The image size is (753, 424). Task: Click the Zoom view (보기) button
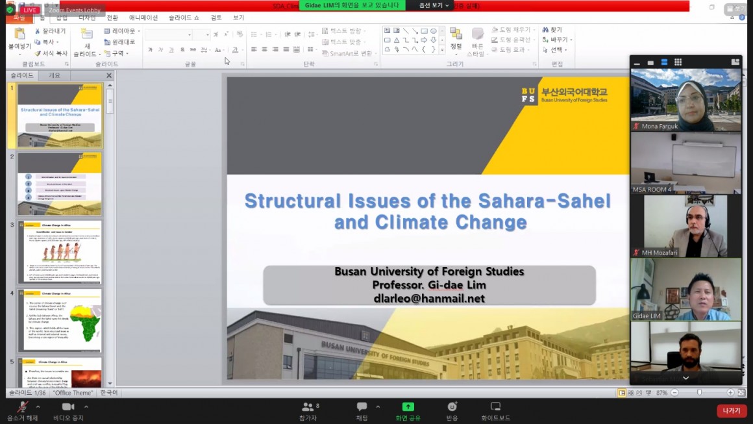(735, 8)
